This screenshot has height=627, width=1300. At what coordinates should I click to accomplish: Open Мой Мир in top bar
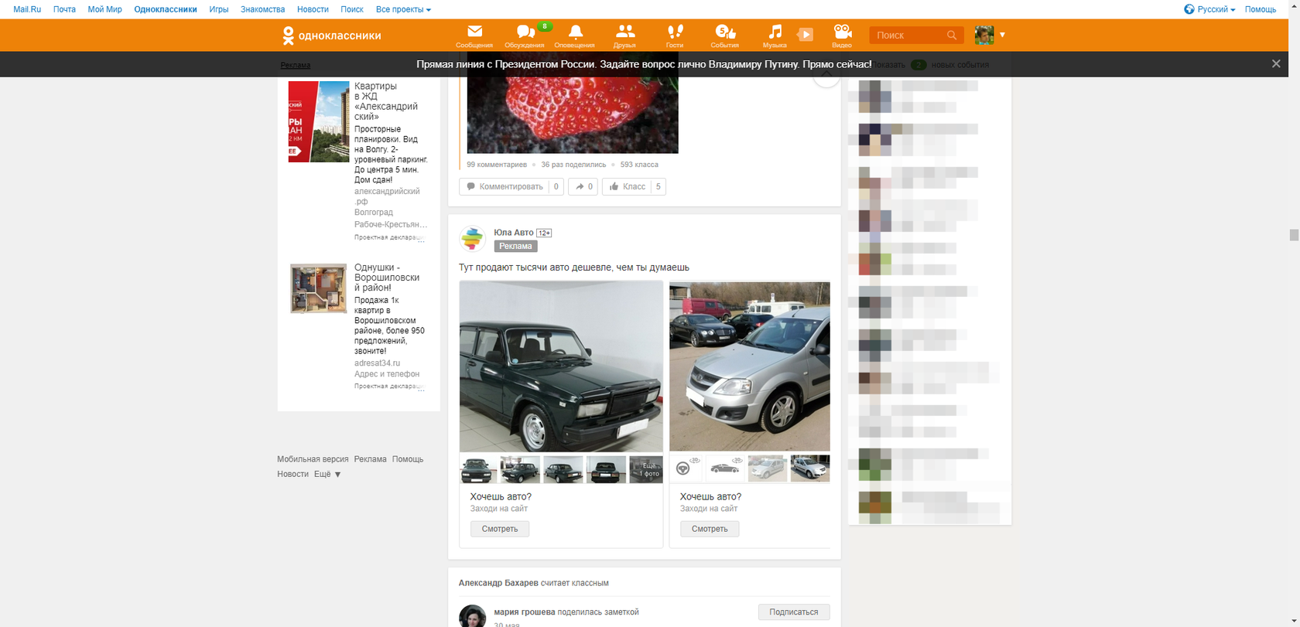(x=104, y=9)
